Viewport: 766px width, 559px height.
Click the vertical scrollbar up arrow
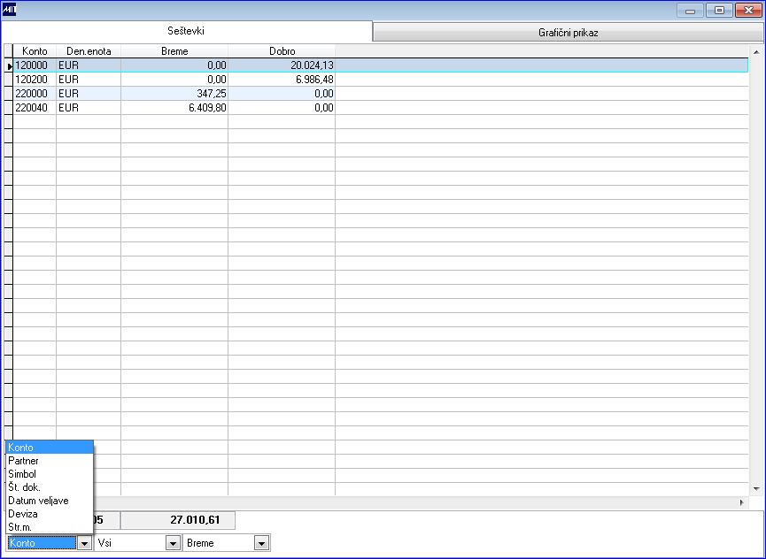point(756,51)
